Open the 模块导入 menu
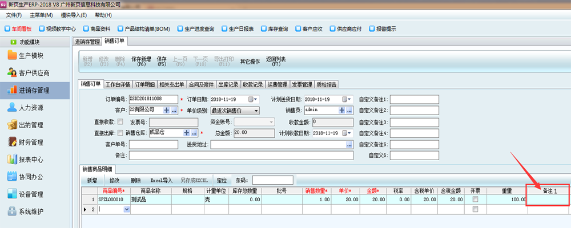 [74, 15]
